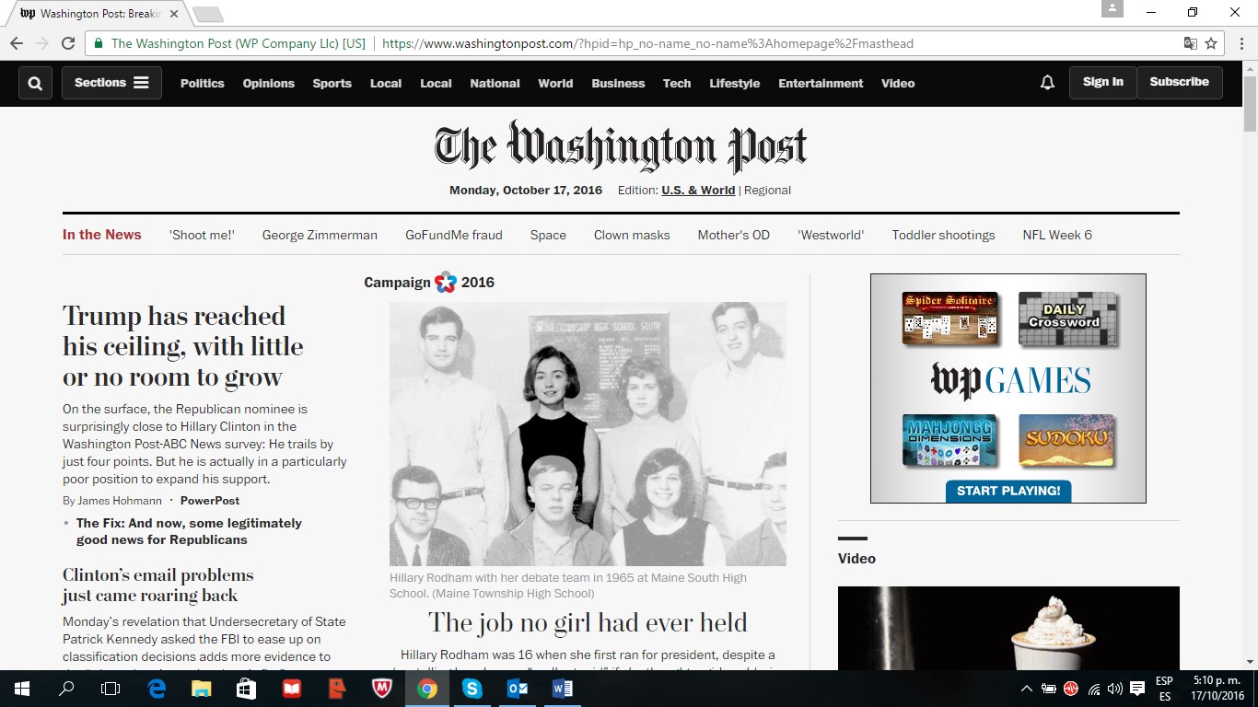This screenshot has height=707, width=1258.
Task: Open Clinton's email problems headline
Action: click(x=157, y=585)
